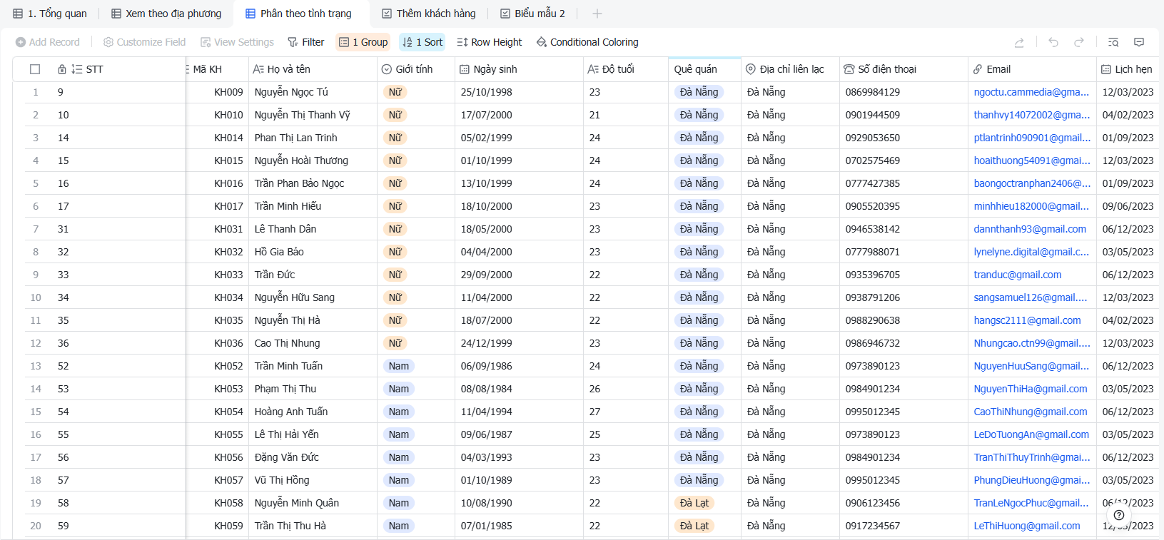Open email link hangsc2111@gmail.com

click(1027, 320)
